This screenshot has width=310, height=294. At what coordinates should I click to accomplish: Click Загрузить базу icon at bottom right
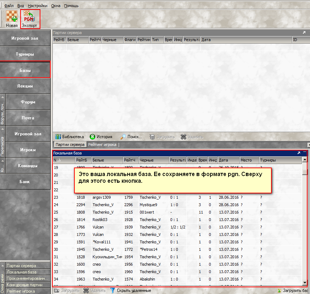(280, 291)
